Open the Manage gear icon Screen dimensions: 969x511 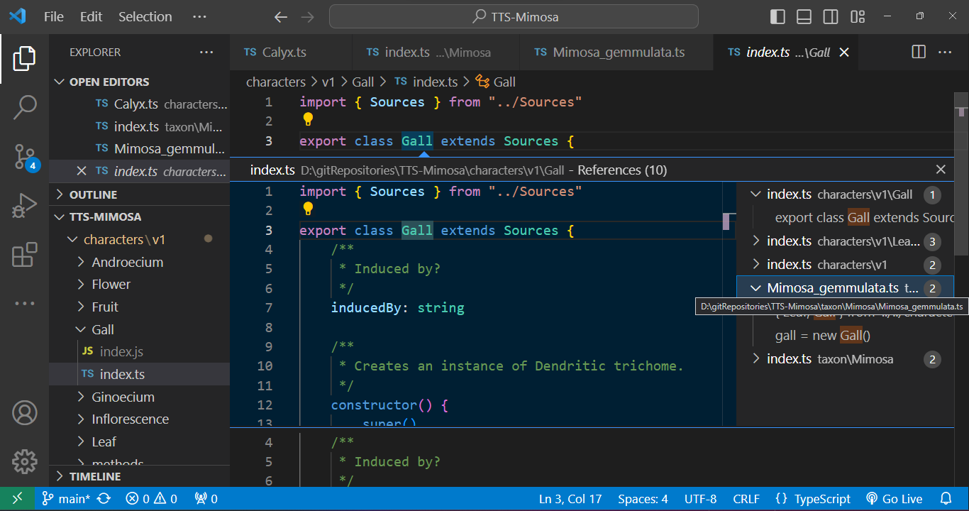coord(24,461)
